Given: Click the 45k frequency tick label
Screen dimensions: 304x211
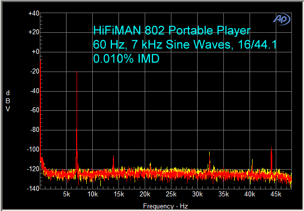Looking at the screenshot, I should coord(276,194).
